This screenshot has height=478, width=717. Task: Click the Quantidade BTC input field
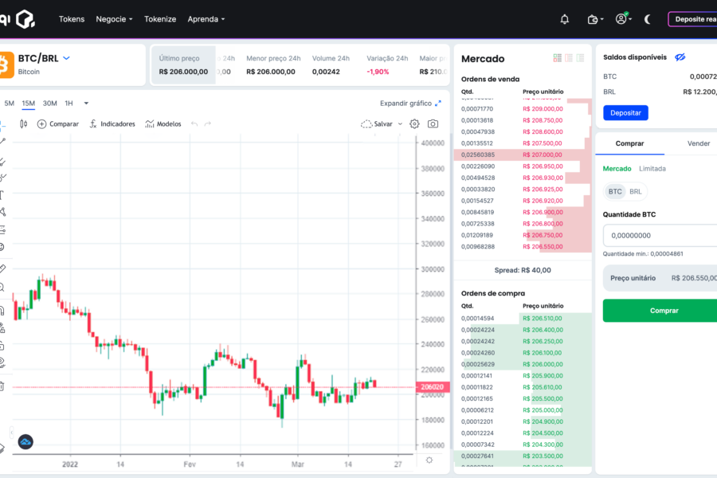(x=660, y=236)
